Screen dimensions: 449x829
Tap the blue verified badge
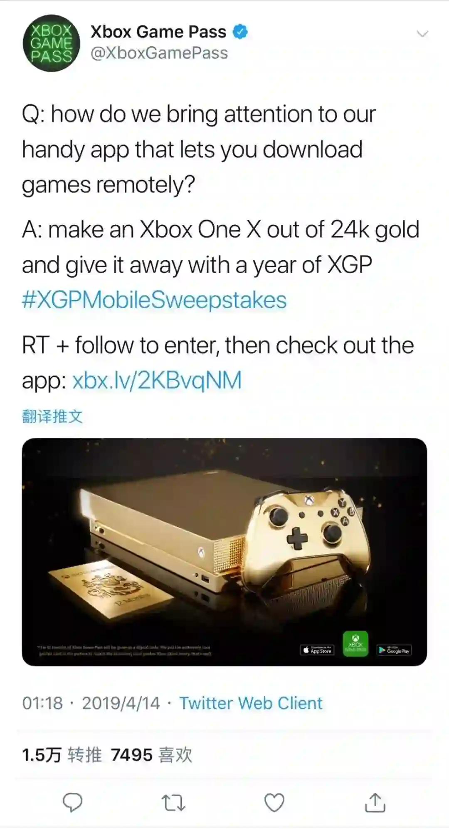pyautogui.click(x=240, y=32)
